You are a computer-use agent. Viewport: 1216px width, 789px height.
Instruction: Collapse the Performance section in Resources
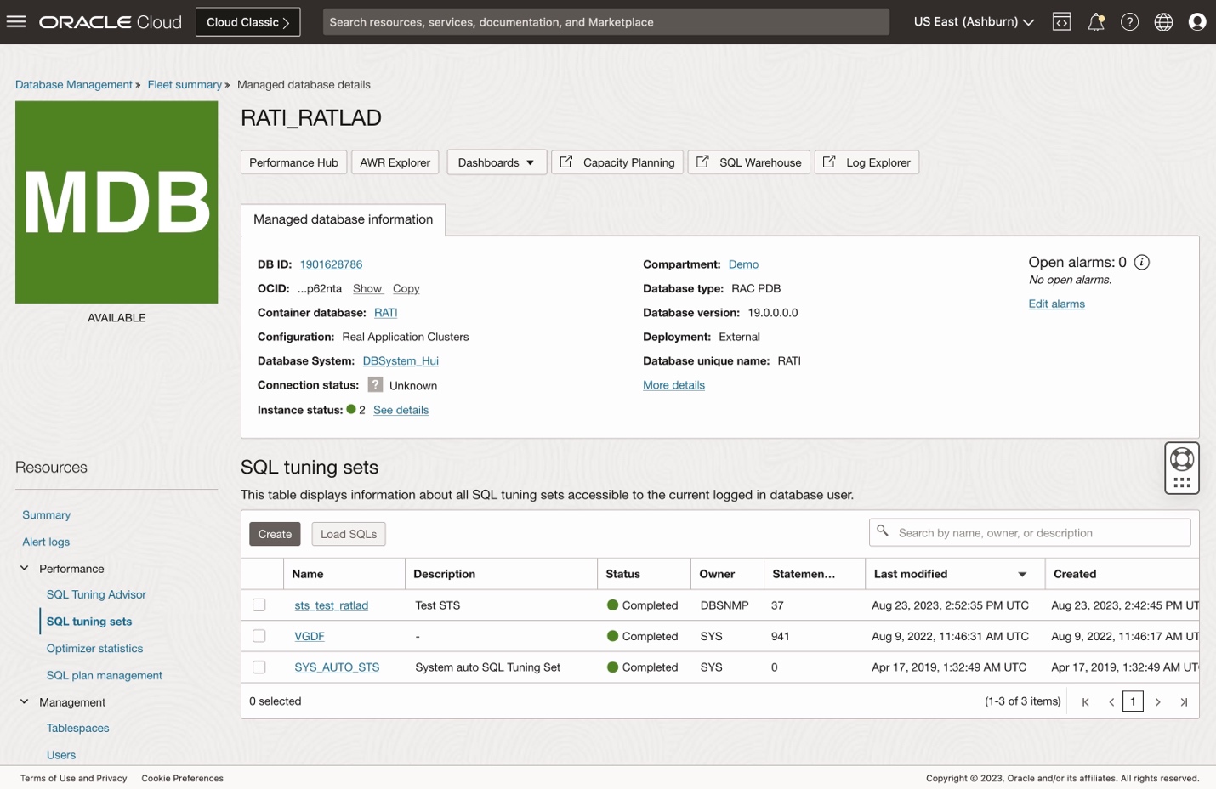pyautogui.click(x=25, y=568)
